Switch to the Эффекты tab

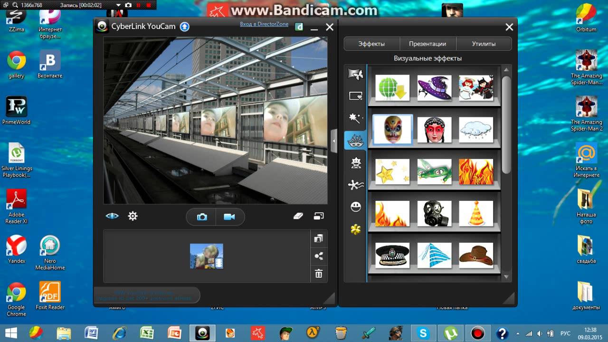click(x=372, y=44)
